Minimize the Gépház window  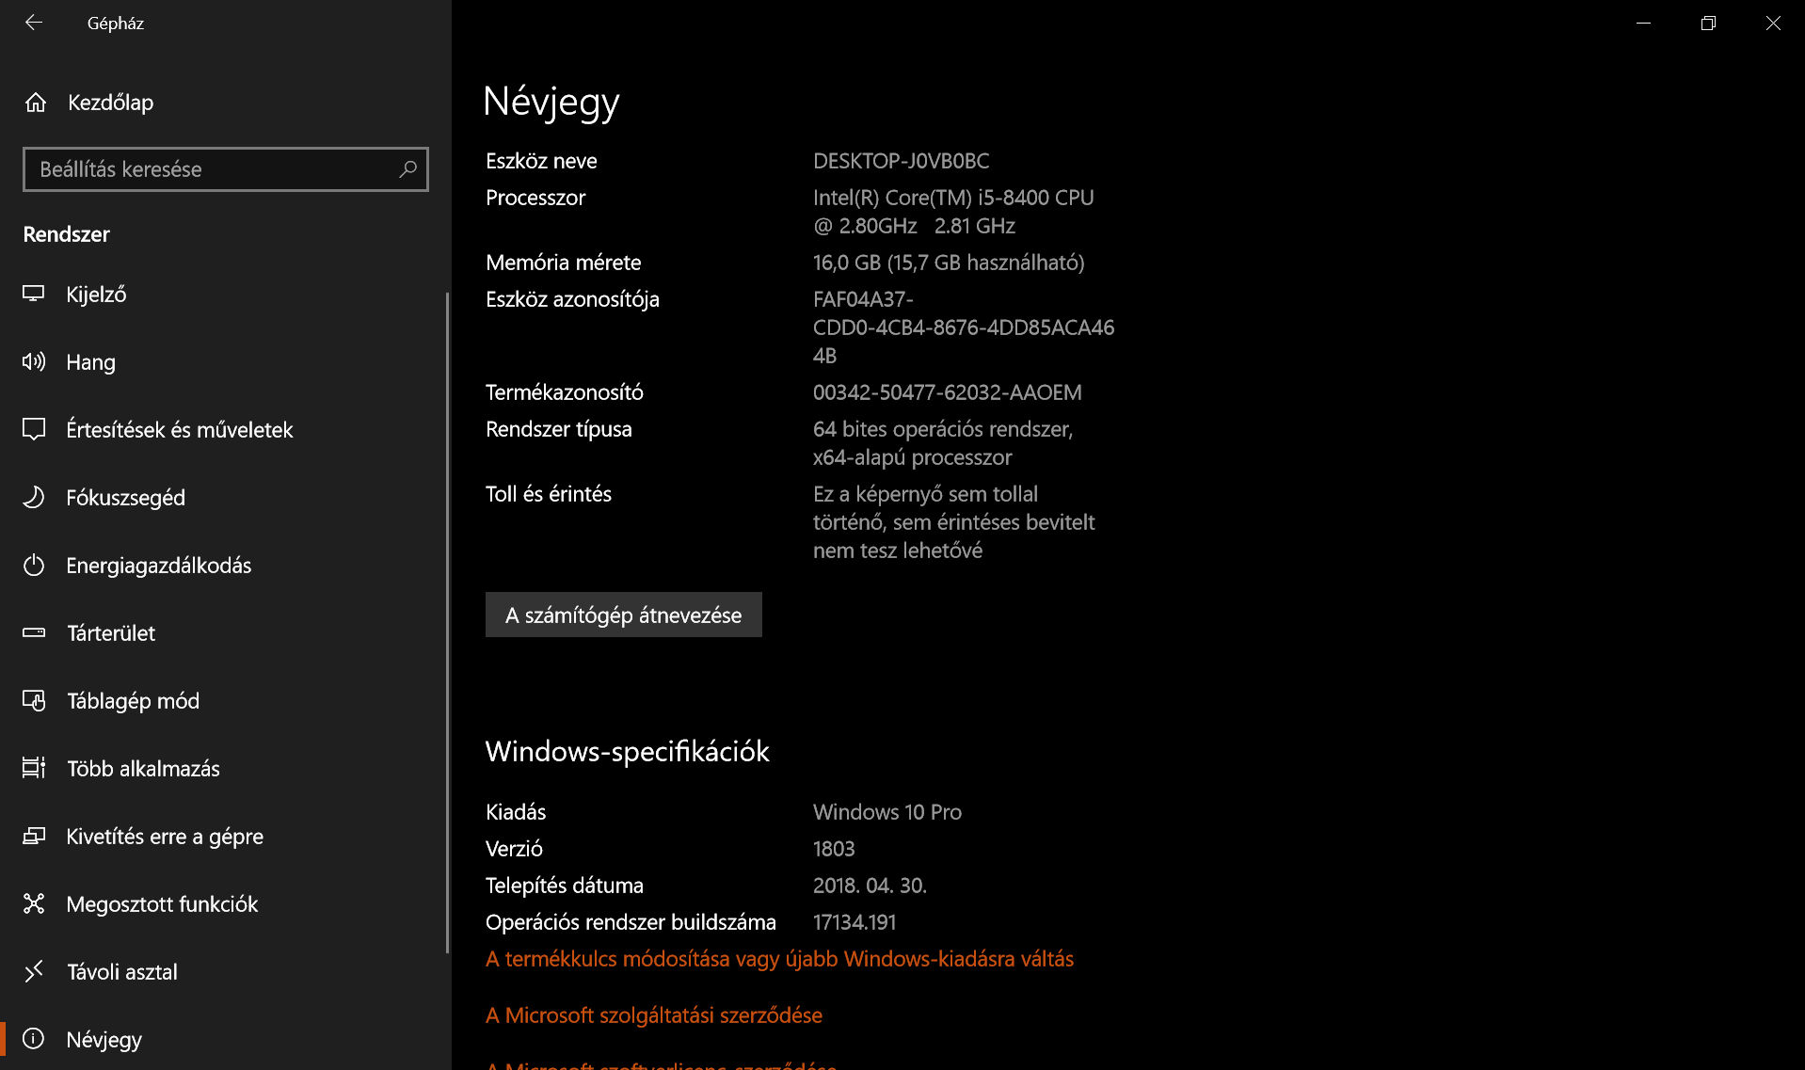coord(1643,23)
